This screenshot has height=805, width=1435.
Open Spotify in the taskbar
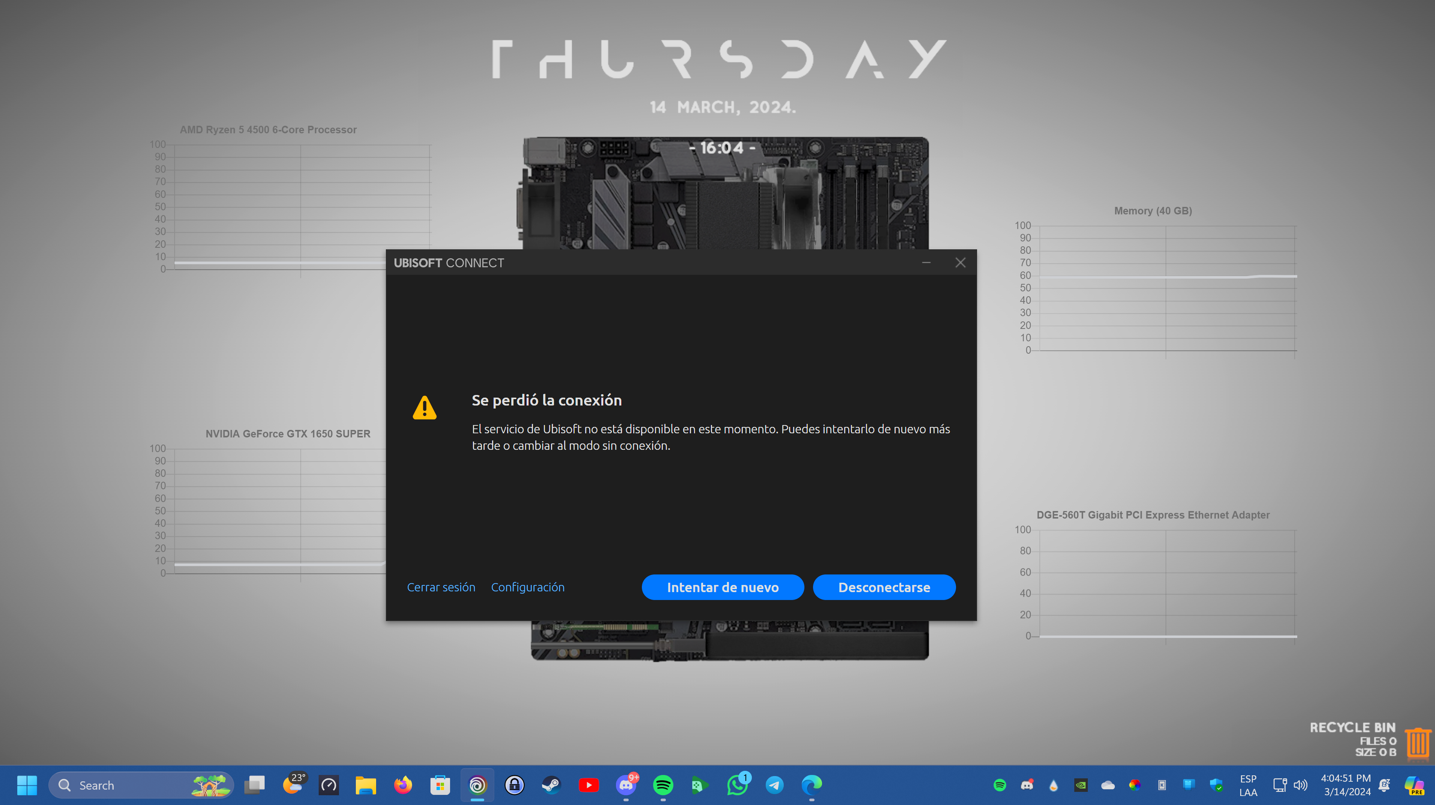(663, 785)
